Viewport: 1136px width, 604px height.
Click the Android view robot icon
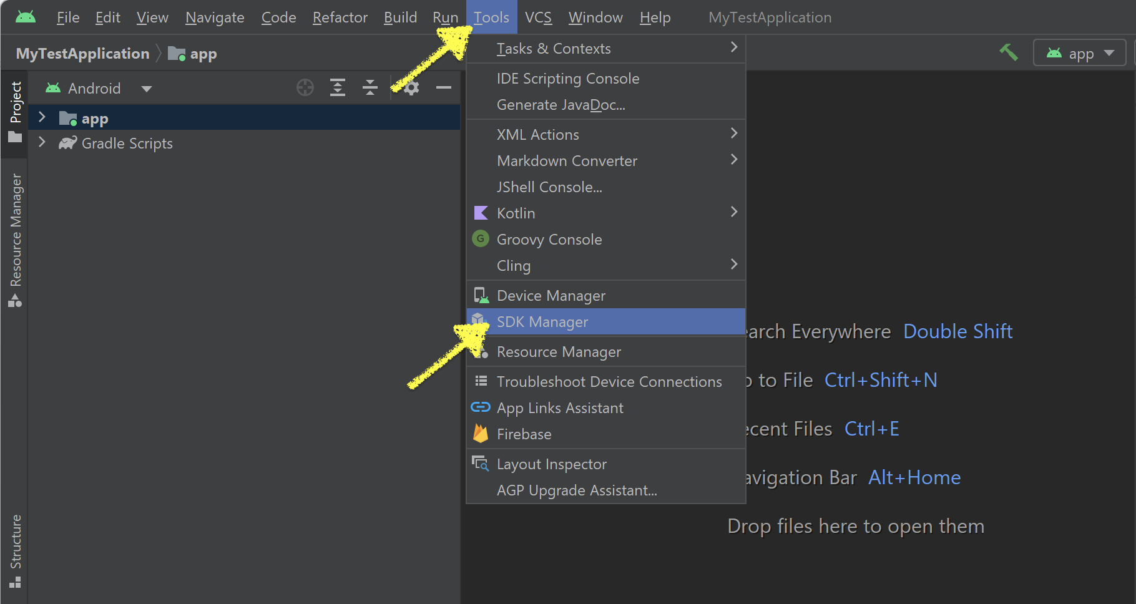tap(53, 89)
